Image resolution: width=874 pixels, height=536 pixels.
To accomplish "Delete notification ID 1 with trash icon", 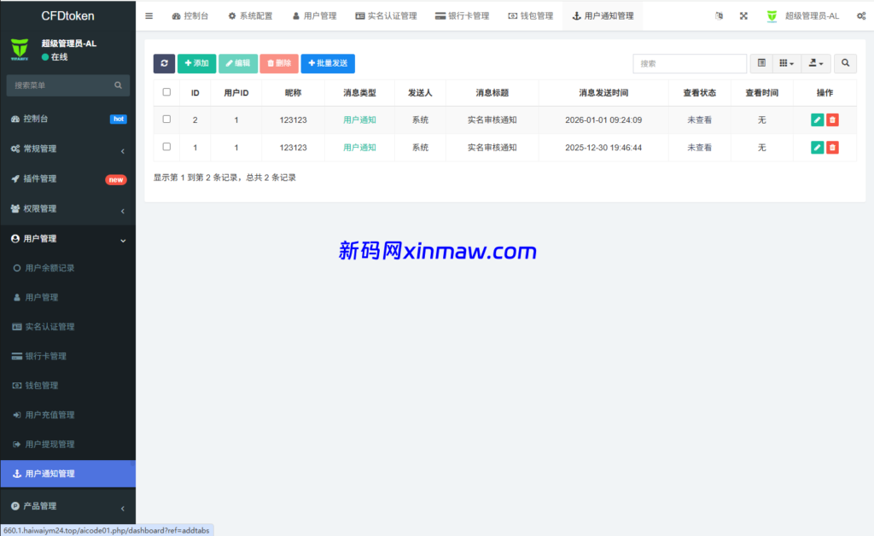I will 832,147.
